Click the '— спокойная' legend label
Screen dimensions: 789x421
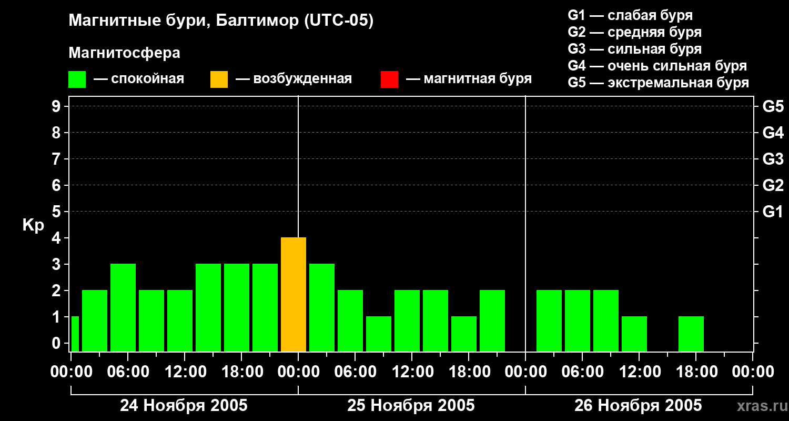click(139, 79)
